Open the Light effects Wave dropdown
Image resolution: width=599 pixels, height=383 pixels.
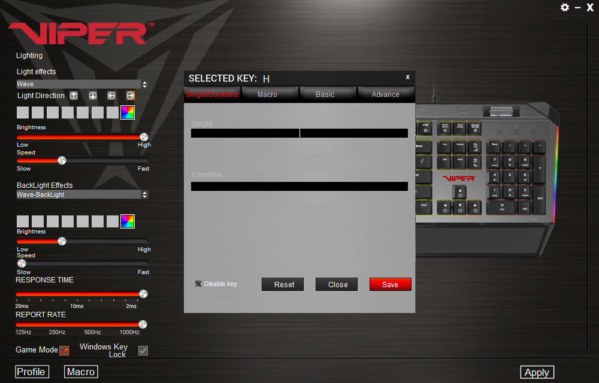(81, 84)
